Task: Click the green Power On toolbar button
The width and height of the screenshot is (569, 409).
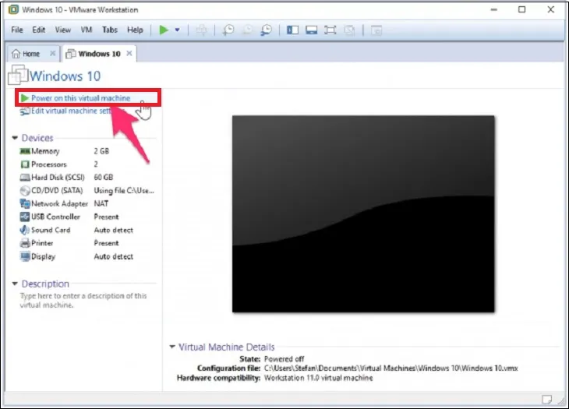Action: click(164, 30)
